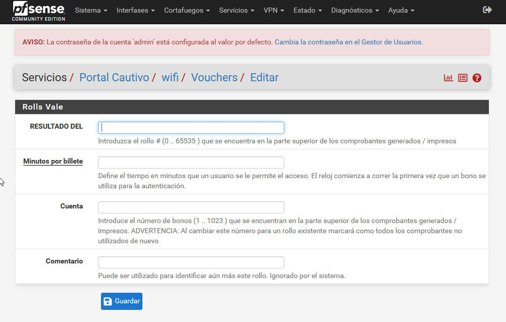Click the Servicios breadcrumb text

44,77
